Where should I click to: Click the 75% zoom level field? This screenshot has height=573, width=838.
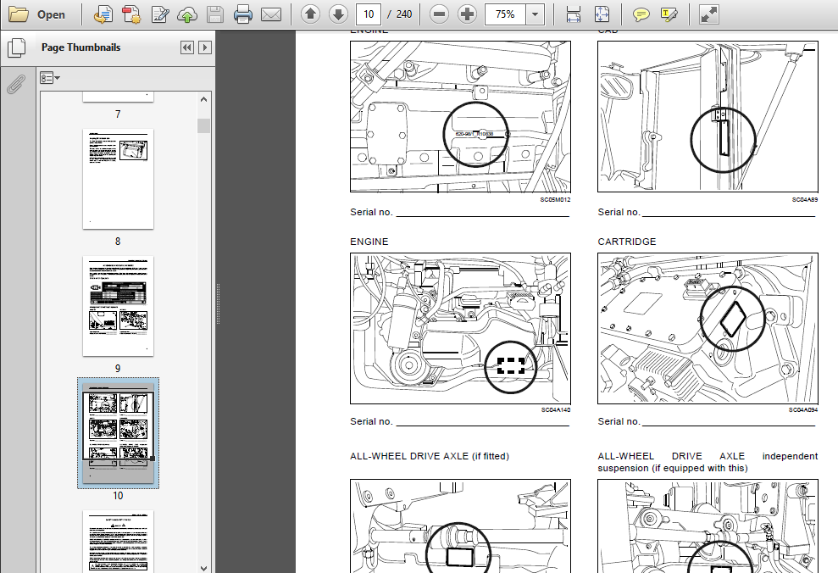(505, 14)
